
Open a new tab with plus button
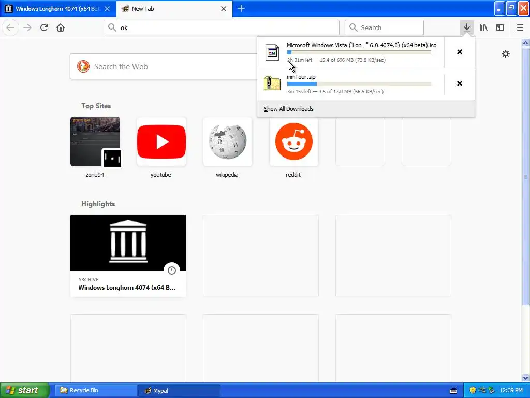[x=241, y=9]
